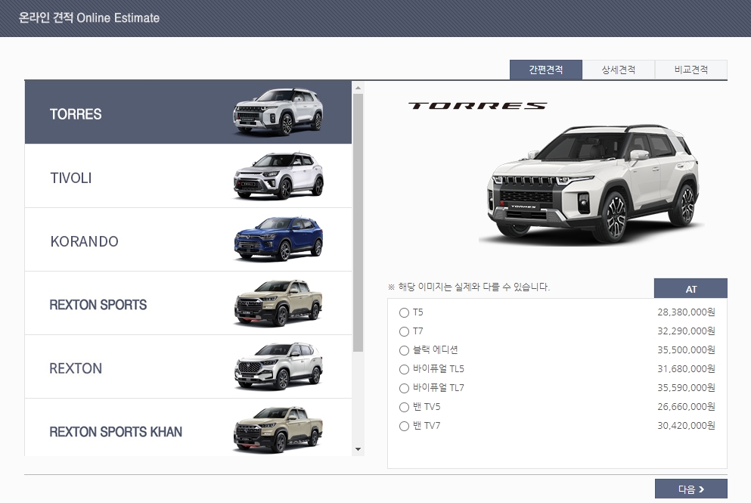Viewport: 751px width, 503px height.
Task: Click the 다음 next button
Action: (691, 489)
